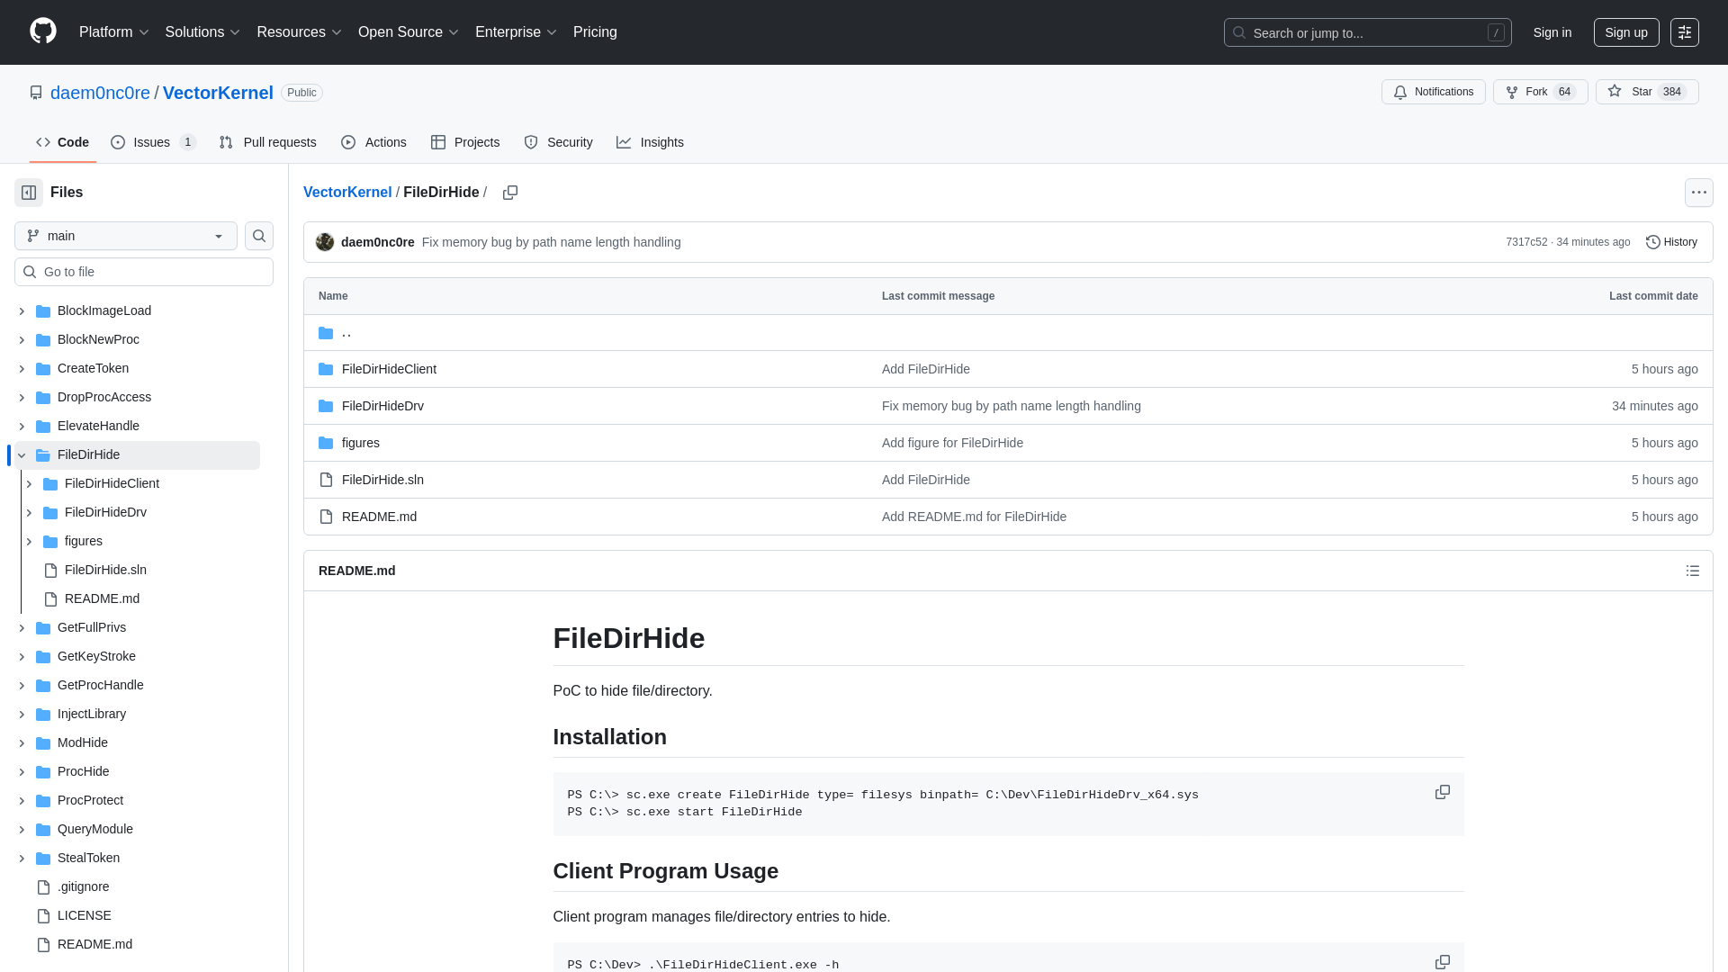1728x972 pixels.
Task: Open the parent directory folder row
Action: pos(1008,333)
